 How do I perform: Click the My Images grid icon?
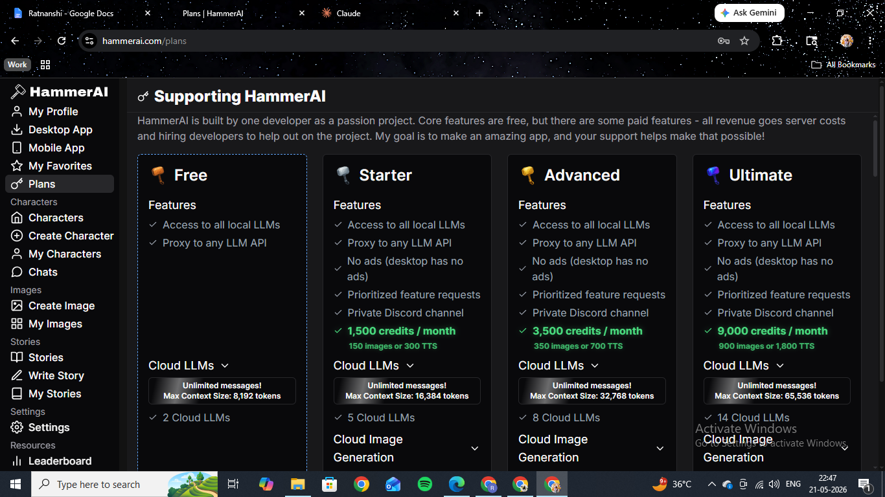(17, 324)
